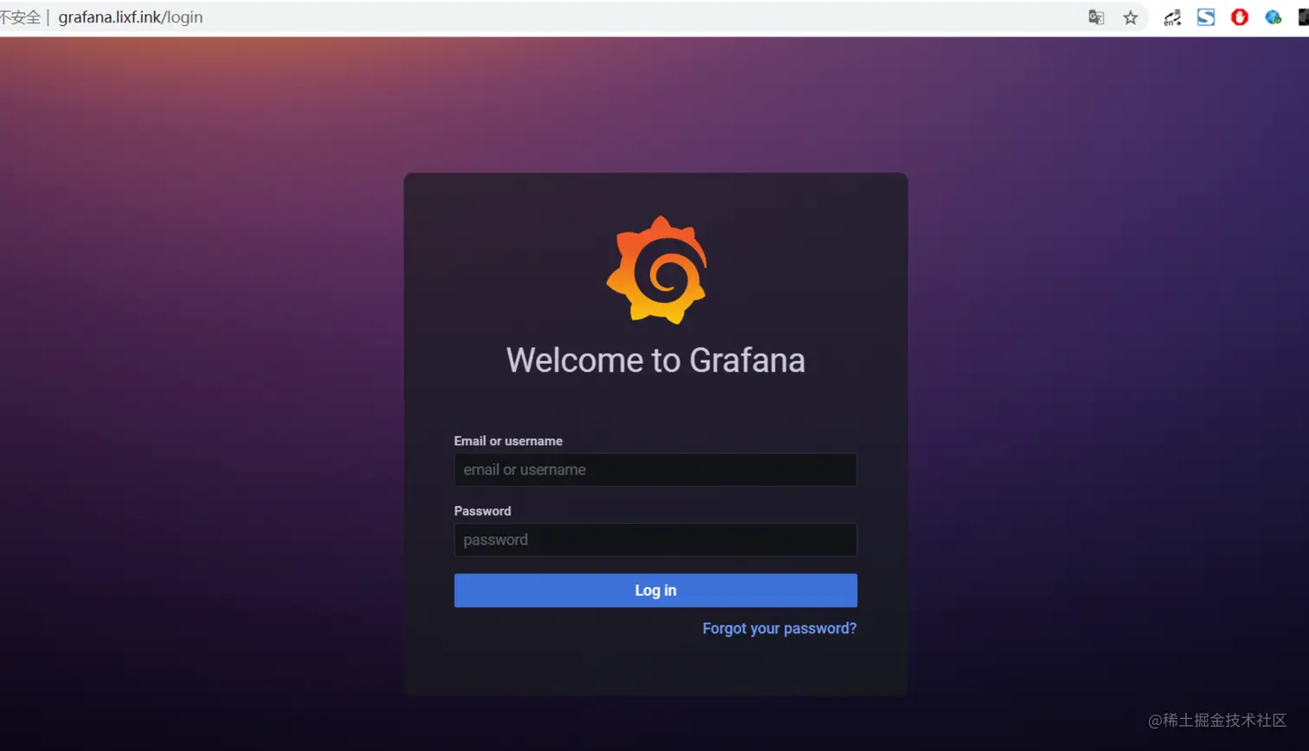Click the Welcome to Grafana heading
The height and width of the screenshot is (751, 1309).
pos(655,360)
